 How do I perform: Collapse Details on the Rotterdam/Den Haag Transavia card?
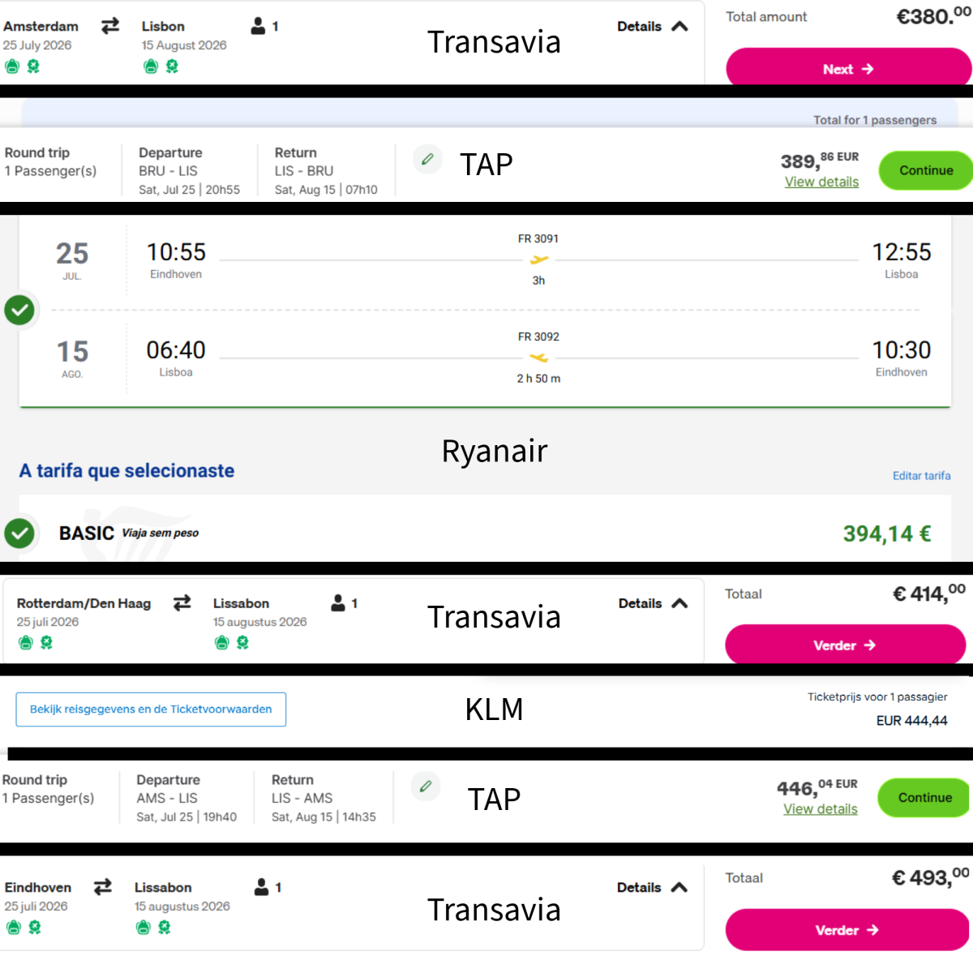(x=653, y=603)
